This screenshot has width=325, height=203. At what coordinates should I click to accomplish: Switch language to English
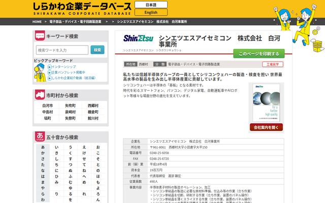pyautogui.click(x=151, y=12)
